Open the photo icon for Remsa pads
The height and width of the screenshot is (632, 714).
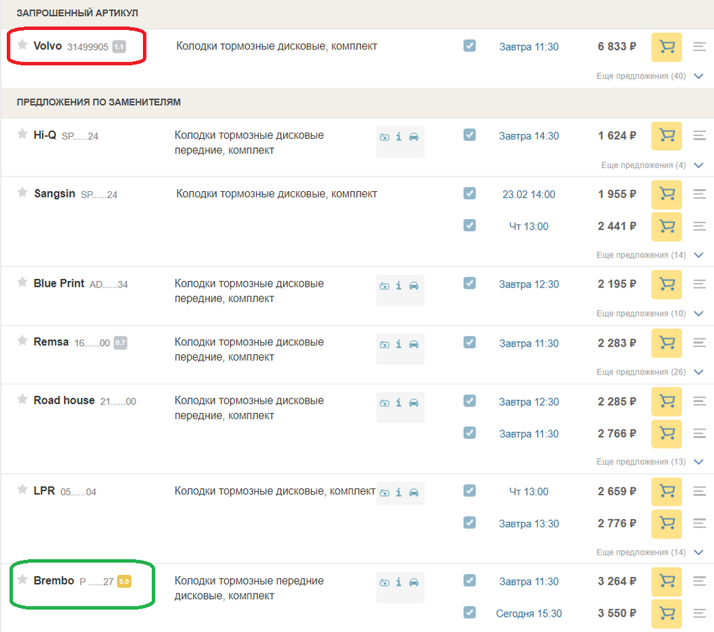point(384,345)
